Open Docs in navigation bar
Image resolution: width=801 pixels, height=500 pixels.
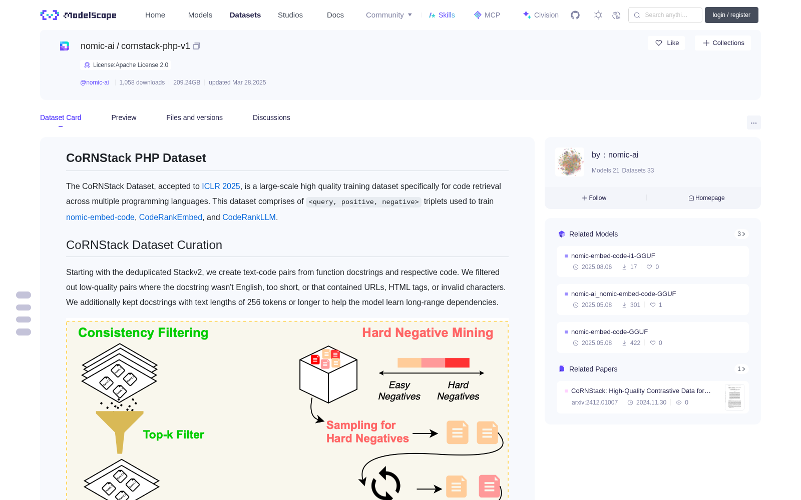pos(335,15)
